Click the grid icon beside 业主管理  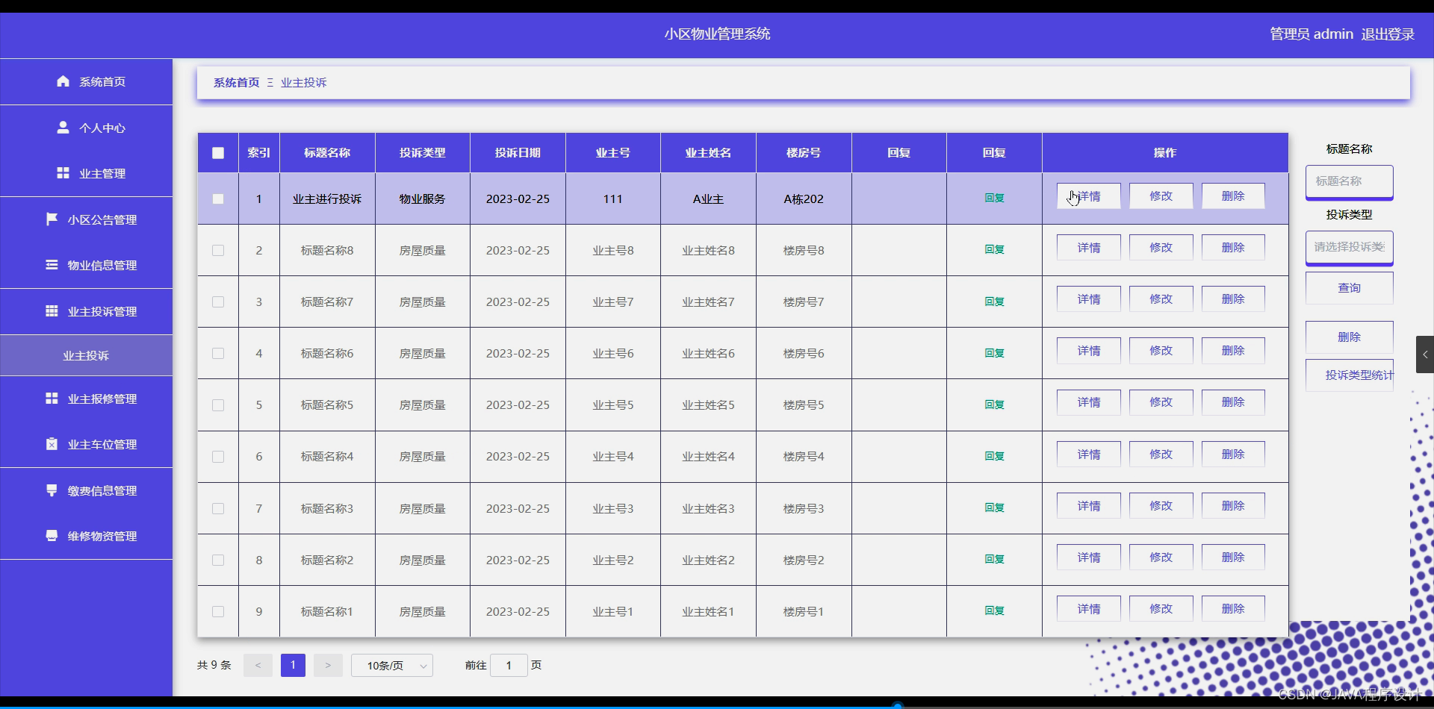63,173
